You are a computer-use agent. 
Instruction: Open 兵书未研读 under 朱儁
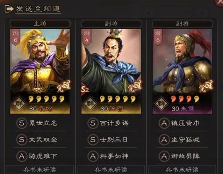(182, 170)
